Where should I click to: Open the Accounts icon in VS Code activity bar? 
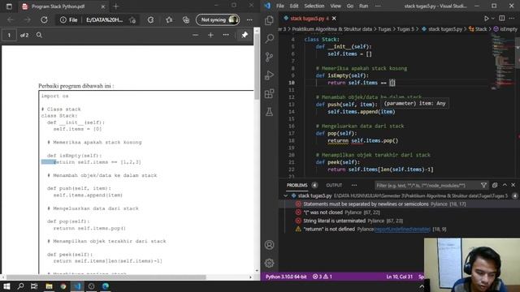coord(269,245)
